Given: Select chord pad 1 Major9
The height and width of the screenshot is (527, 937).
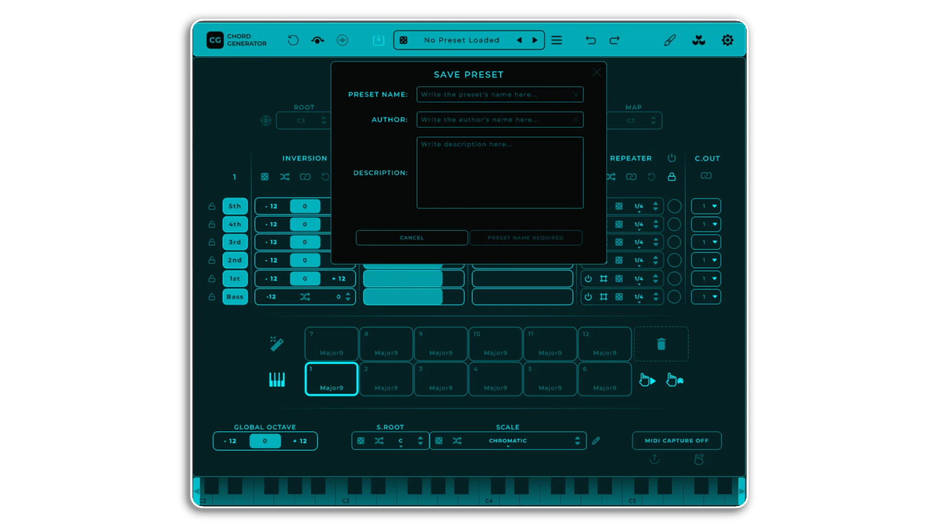Looking at the screenshot, I should (331, 379).
